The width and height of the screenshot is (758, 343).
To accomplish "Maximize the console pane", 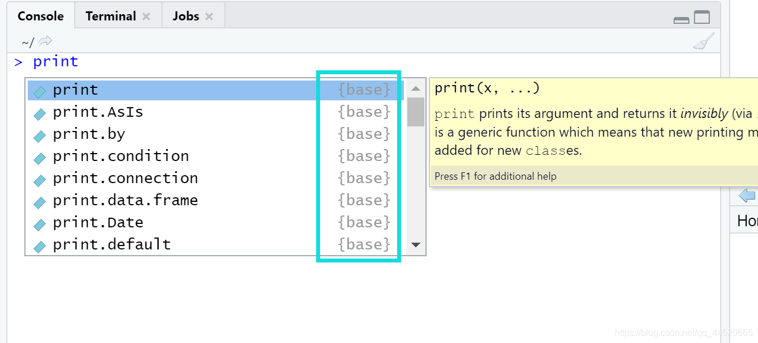I will [x=702, y=18].
